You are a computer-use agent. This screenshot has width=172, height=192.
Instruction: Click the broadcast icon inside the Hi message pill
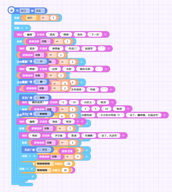pyautogui.click(x=37, y=61)
